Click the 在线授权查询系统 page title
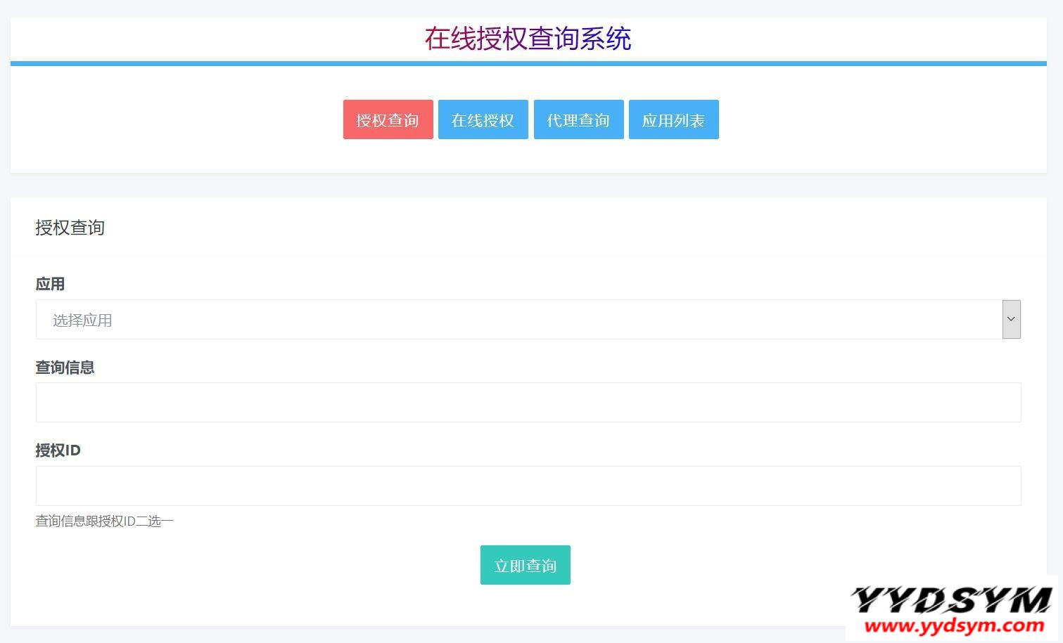The image size is (1063, 643). click(528, 39)
